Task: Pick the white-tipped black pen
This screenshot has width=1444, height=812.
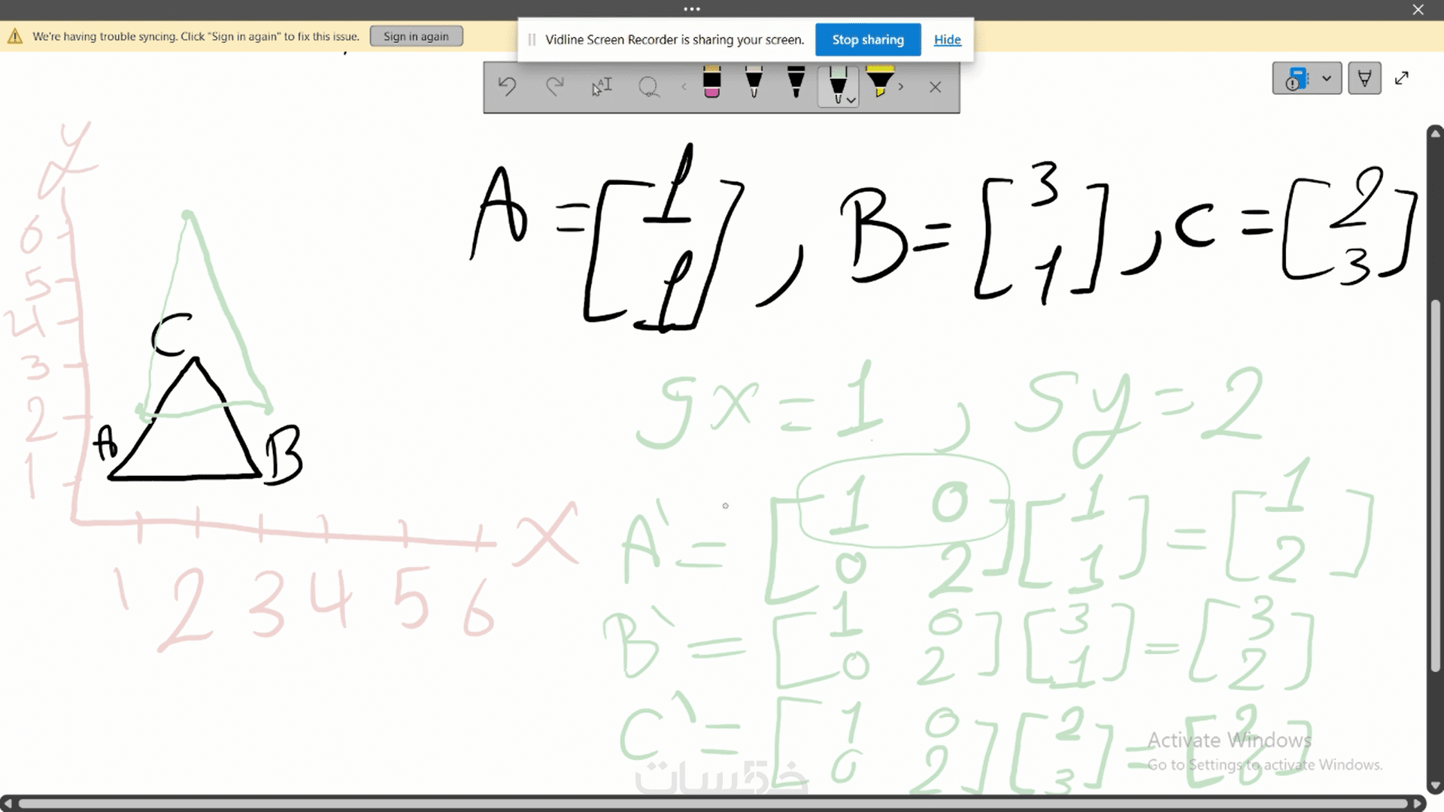Action: (x=754, y=83)
